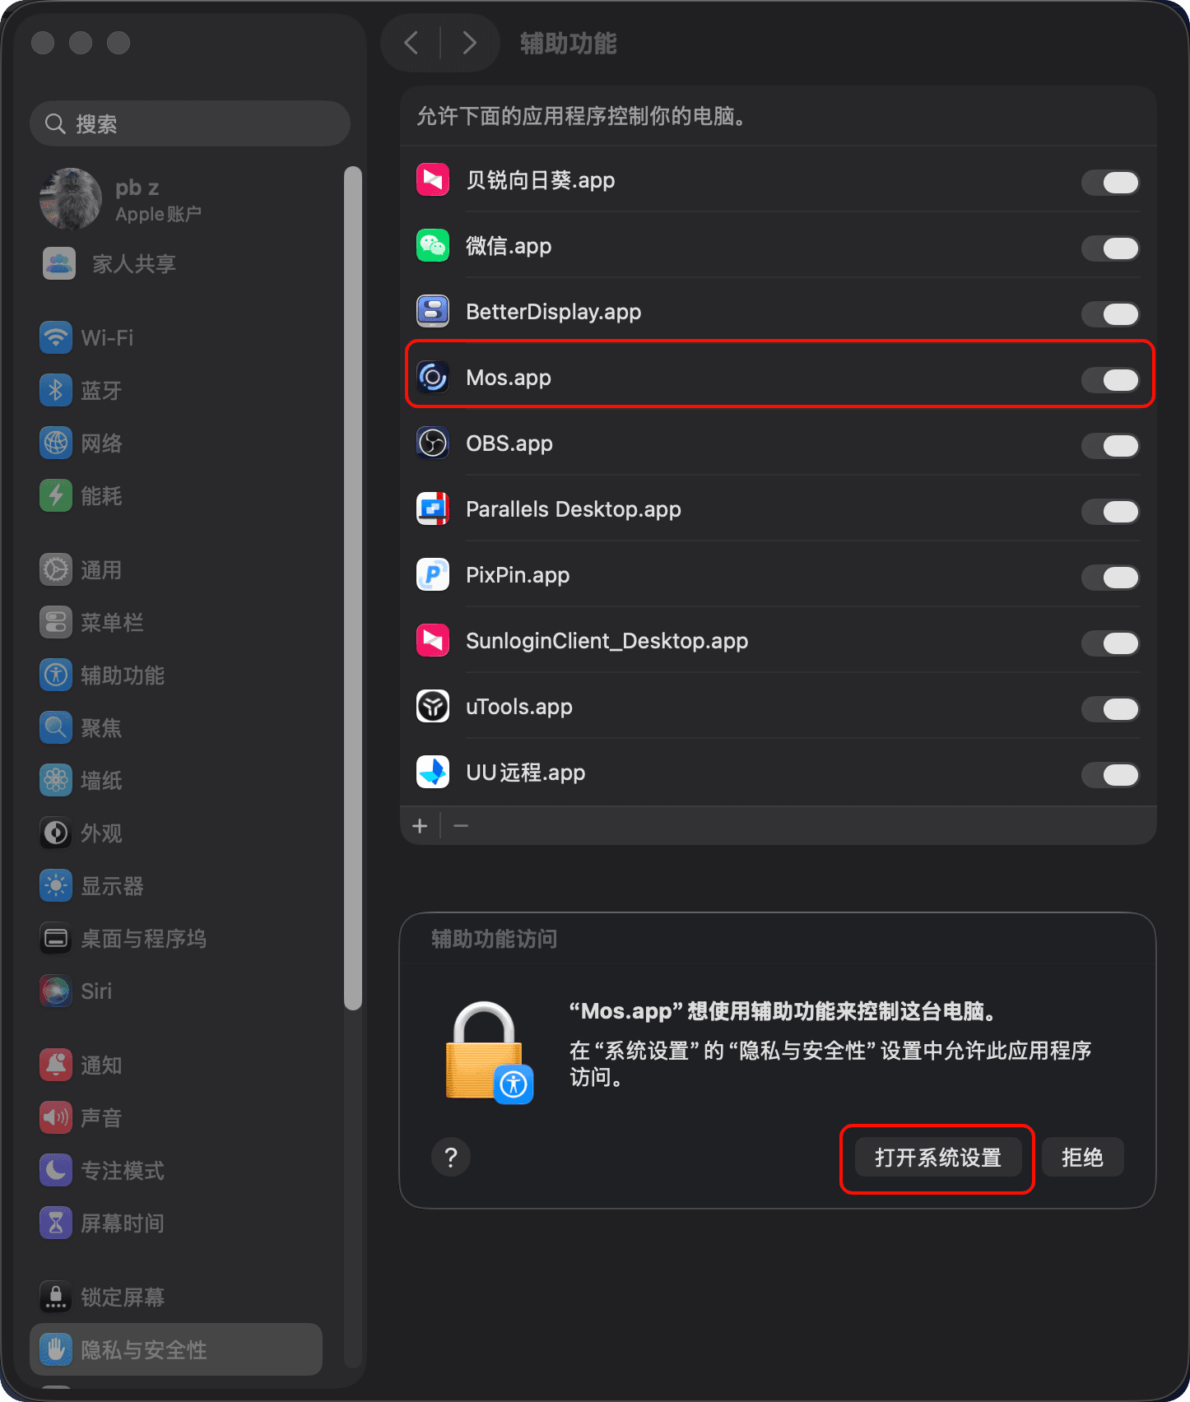Click the 拒绝 button
Screen dimensions: 1190x1402
1082,1158
